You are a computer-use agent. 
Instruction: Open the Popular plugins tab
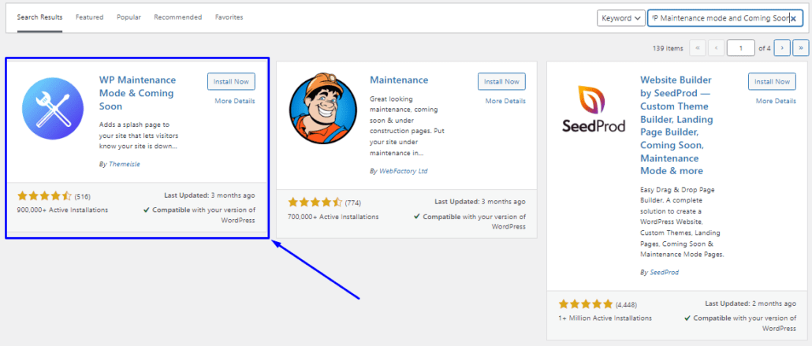[x=129, y=17]
